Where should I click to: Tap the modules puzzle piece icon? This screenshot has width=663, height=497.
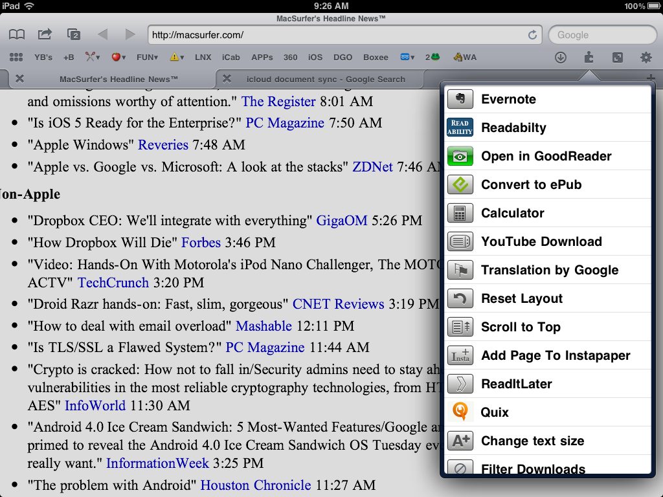(x=589, y=57)
